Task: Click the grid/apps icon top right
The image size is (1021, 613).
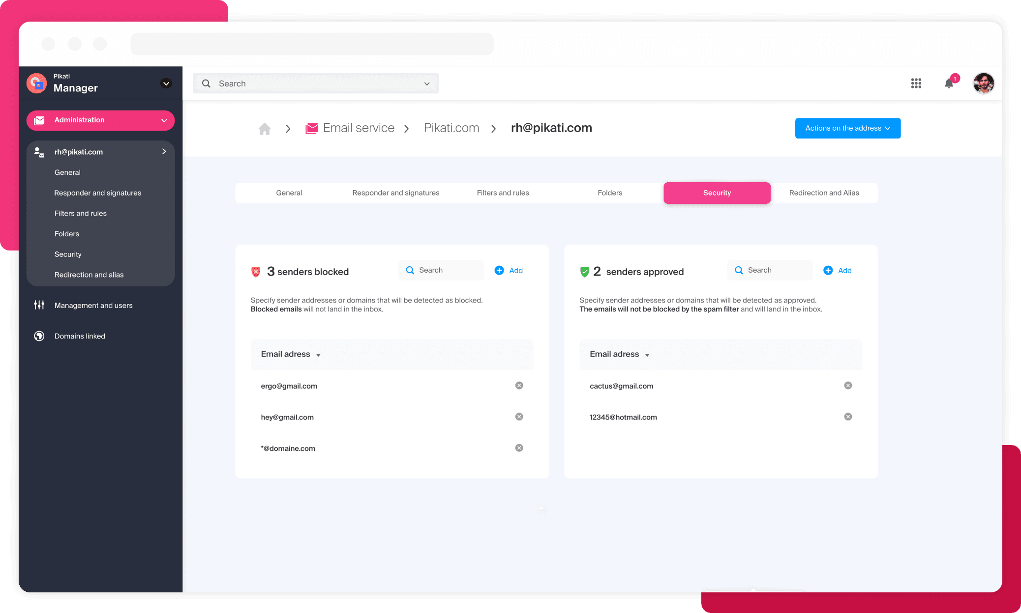Action: 916,82
